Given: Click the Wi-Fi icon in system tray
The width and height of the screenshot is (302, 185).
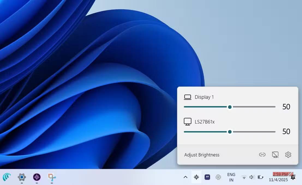Looking at the screenshot, I should click(x=244, y=177).
